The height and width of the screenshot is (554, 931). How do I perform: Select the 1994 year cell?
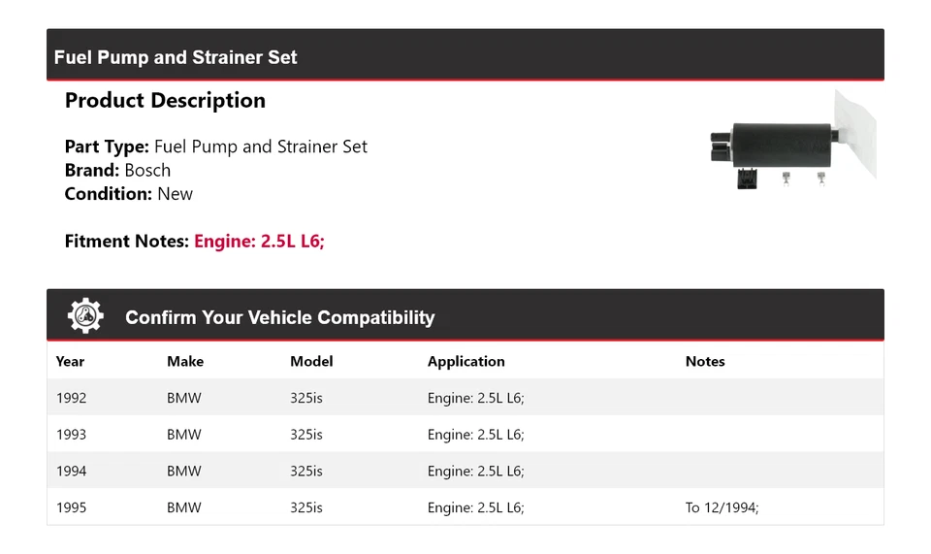click(71, 471)
